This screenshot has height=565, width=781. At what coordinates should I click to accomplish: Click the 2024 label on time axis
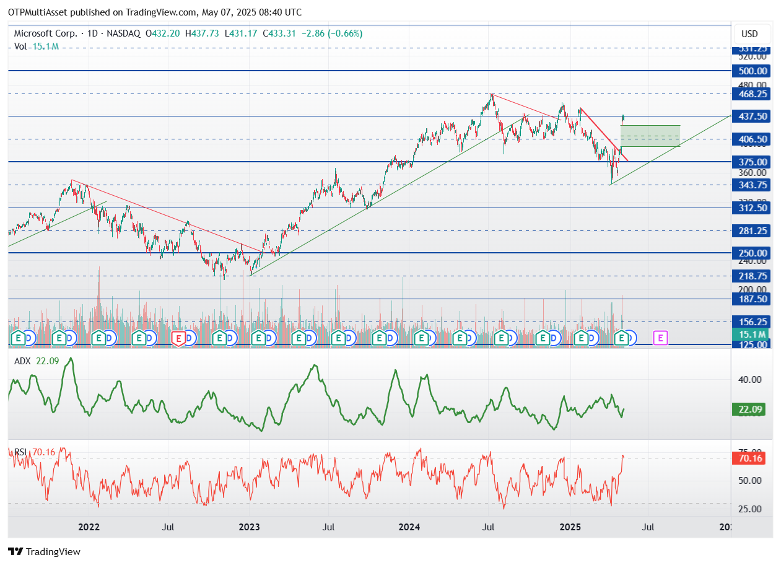409,527
